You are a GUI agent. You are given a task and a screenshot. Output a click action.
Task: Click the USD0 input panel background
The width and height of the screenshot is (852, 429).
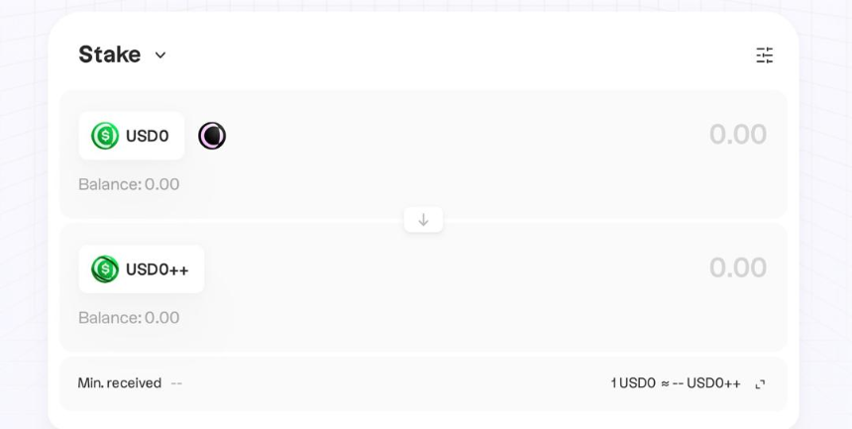point(423,155)
